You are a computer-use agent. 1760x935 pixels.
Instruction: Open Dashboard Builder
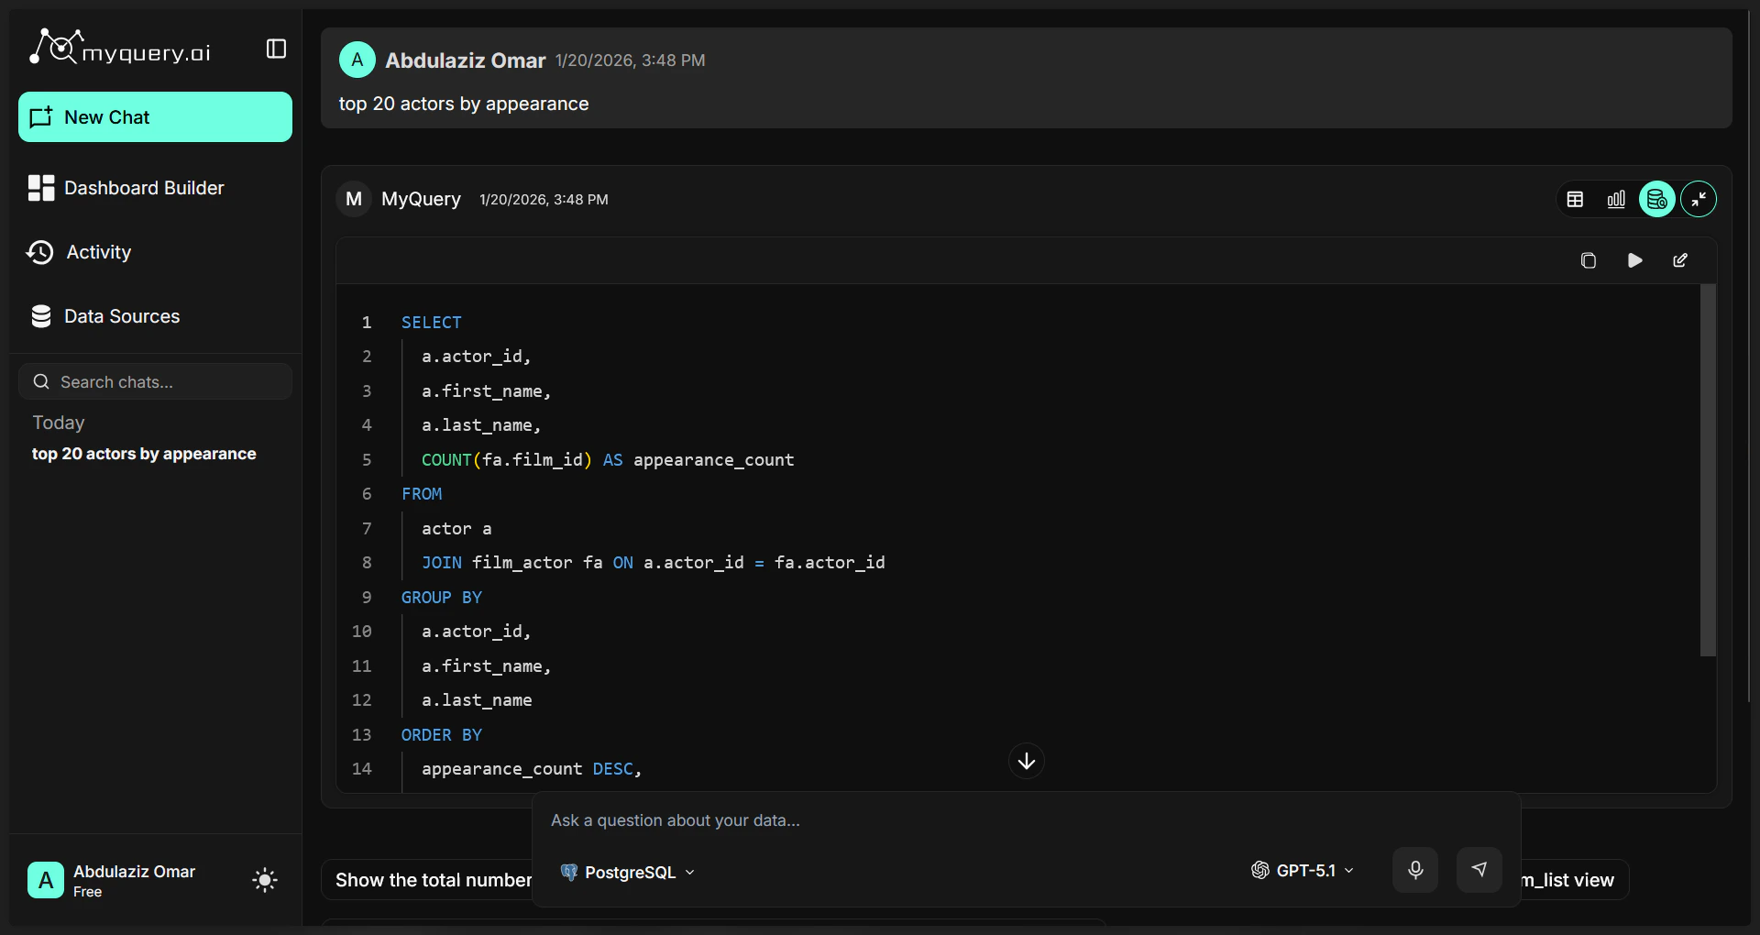(126, 188)
